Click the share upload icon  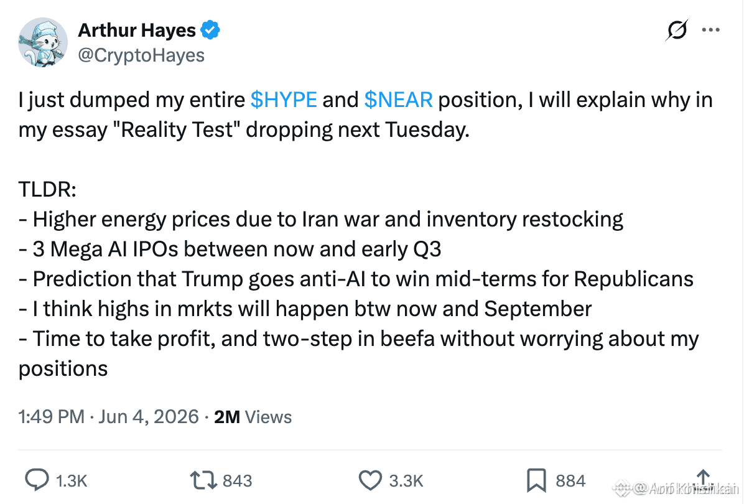click(703, 479)
